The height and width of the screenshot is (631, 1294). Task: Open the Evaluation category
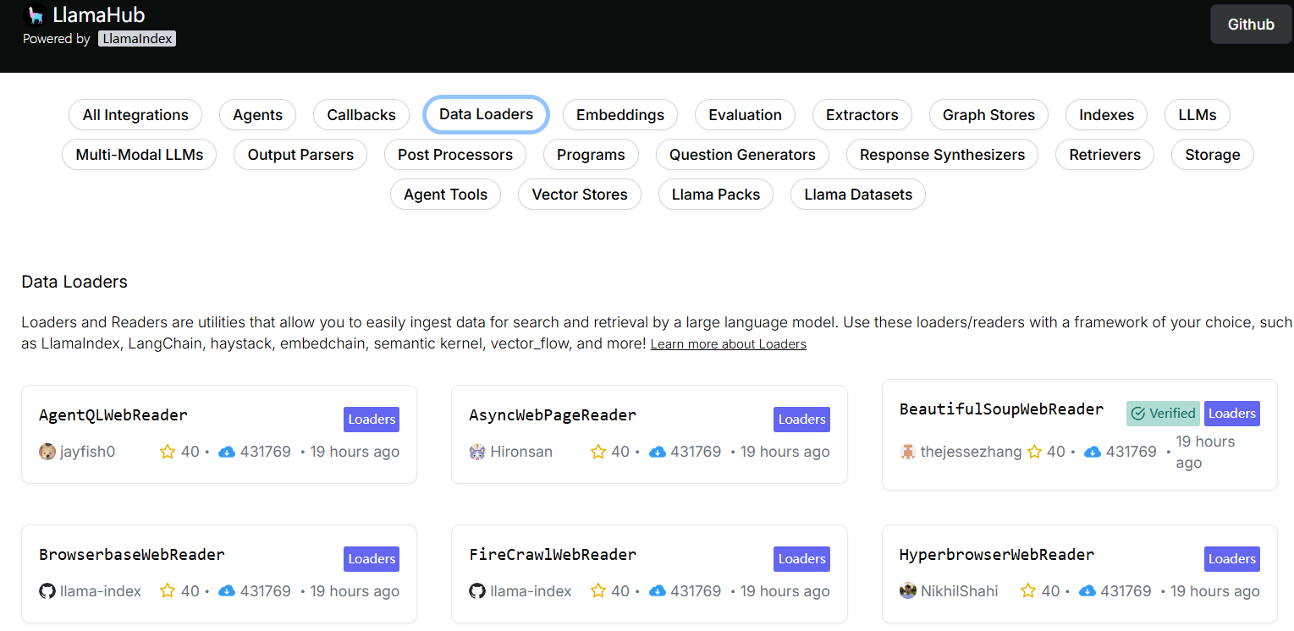(746, 115)
